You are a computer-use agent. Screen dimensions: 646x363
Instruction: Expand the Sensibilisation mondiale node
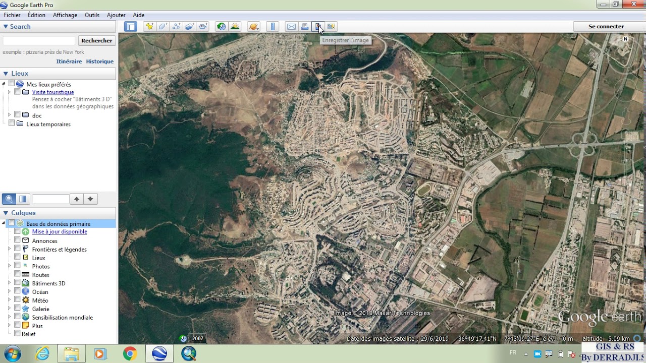point(9,317)
